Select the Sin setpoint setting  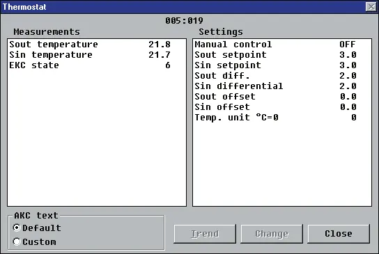tap(282, 65)
